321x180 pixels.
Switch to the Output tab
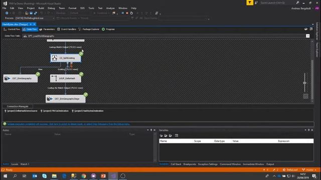coord(270,164)
